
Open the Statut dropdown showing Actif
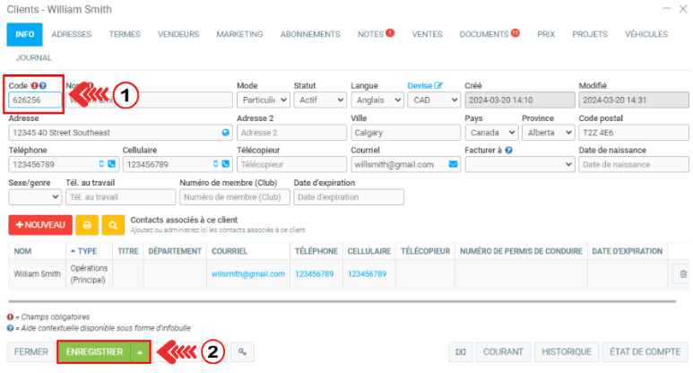click(317, 100)
